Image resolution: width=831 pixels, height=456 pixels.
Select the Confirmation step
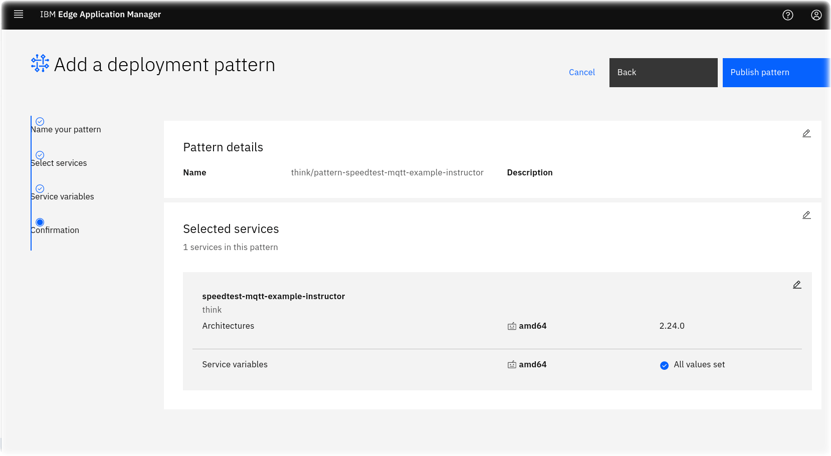pos(55,230)
